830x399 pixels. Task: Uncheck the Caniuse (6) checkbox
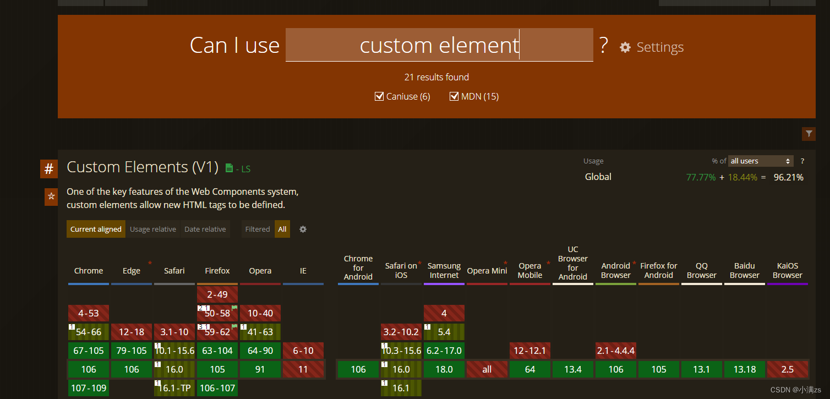pos(379,96)
